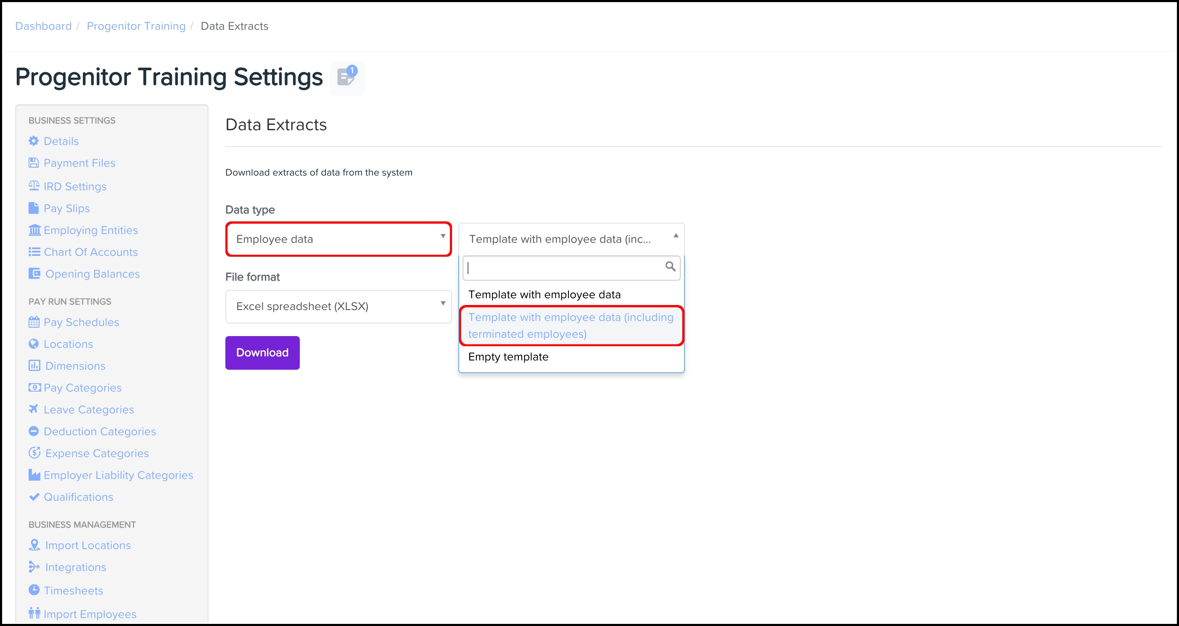Click the notes icon with badge
1179x626 pixels.
(347, 77)
